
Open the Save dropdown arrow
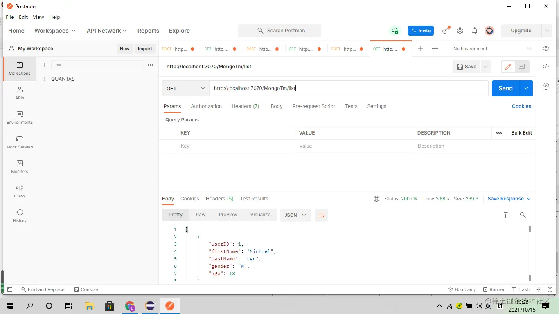485,67
